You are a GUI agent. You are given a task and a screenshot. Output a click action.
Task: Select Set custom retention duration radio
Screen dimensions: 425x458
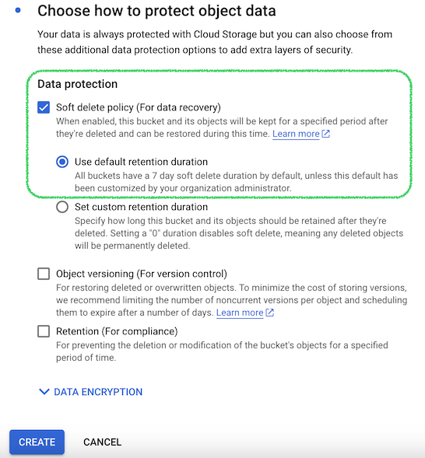tap(62, 207)
